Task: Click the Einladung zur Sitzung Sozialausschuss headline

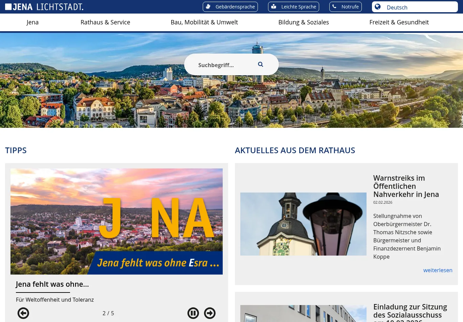Action: (x=410, y=311)
